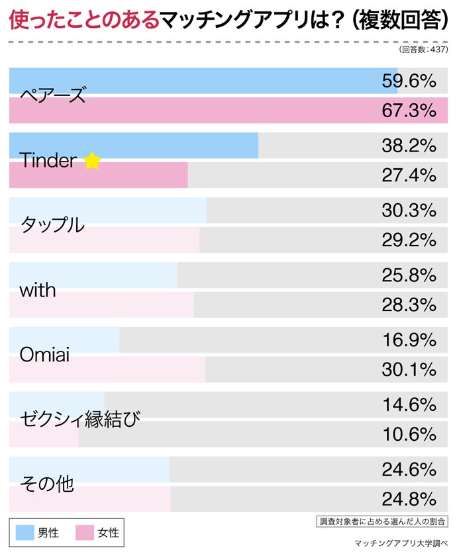Select the タップル row label
457x556 pixels.
coord(53,225)
